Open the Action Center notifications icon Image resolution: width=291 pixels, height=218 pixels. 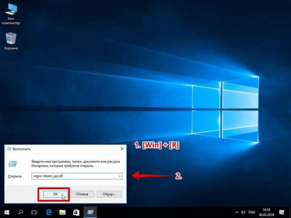point(281,212)
